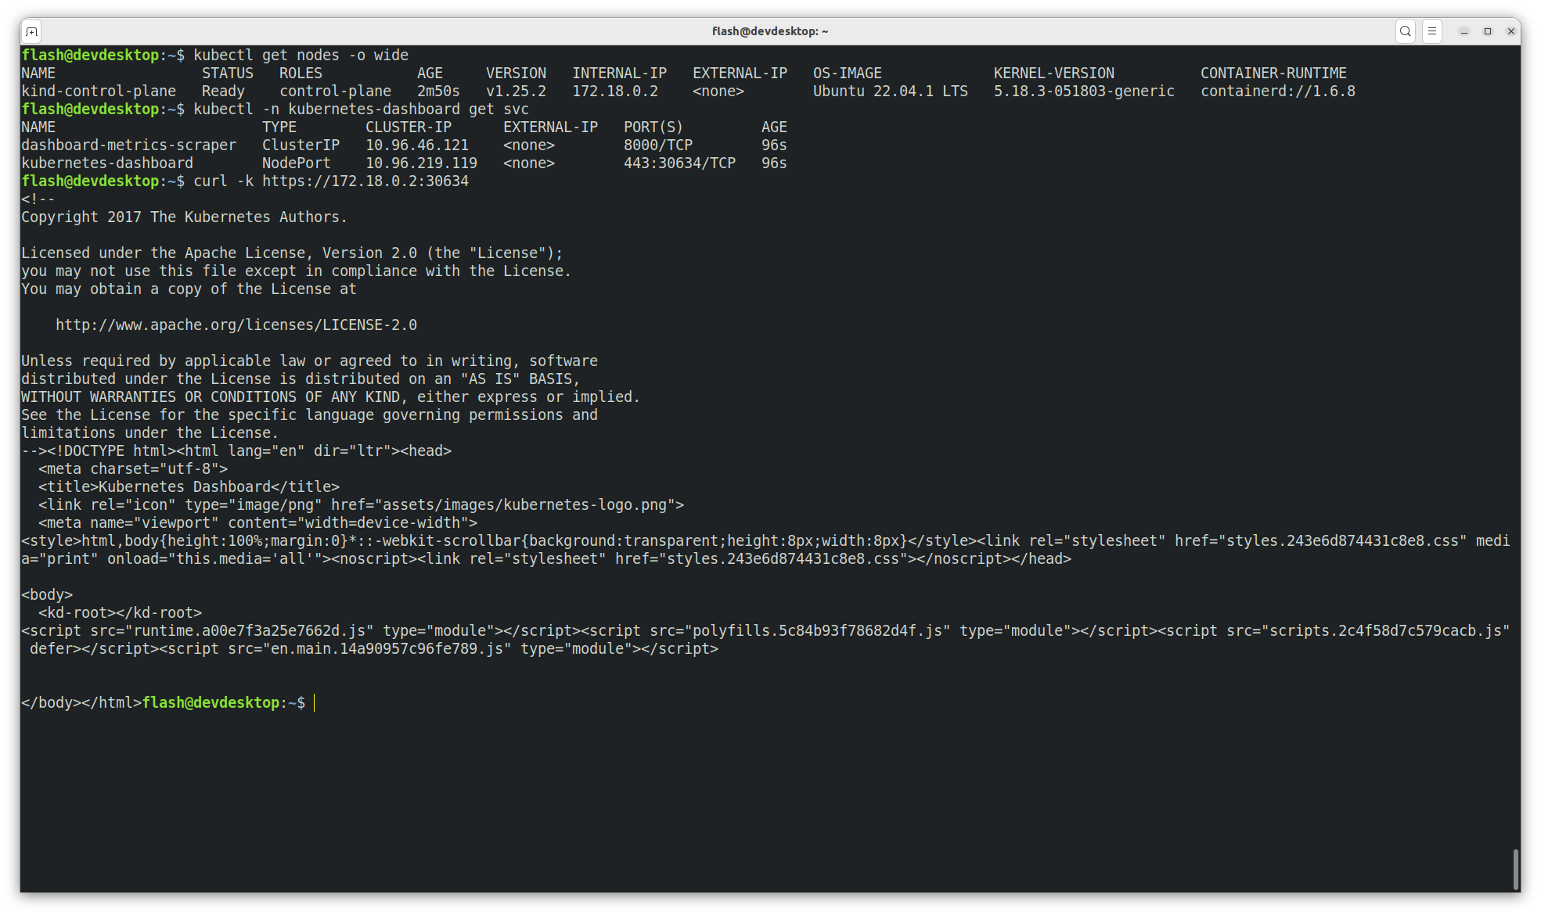1541x915 pixels.
Task: Click the <kd-root></kd-root> line
Action: tap(120, 612)
